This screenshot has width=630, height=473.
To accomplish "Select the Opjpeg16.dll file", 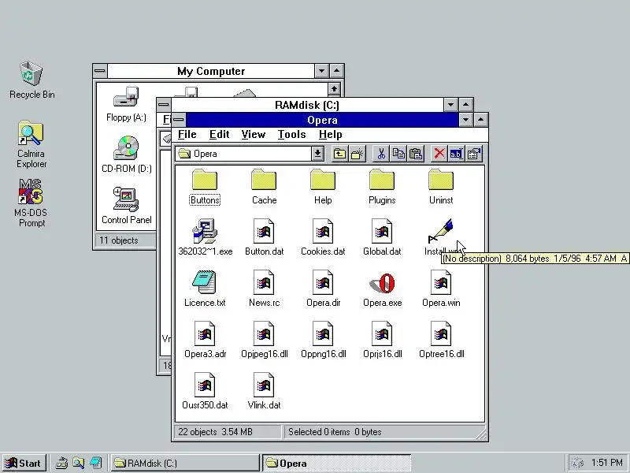I will pos(264,340).
